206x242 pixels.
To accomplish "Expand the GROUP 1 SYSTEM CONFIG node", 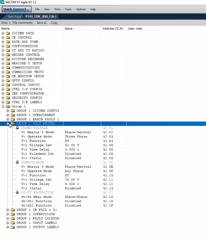I will coord(8,111).
